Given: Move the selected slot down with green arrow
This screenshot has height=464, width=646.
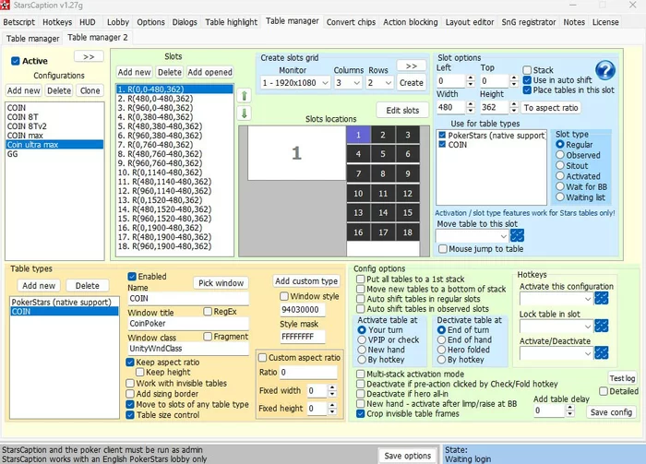Looking at the screenshot, I should coord(245,113).
